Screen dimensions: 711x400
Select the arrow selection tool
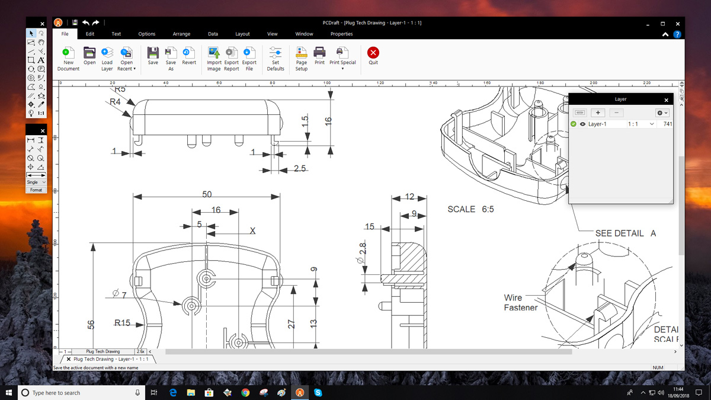point(31,33)
